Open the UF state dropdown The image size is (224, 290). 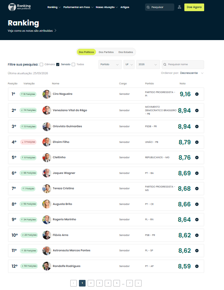[x=129, y=64]
